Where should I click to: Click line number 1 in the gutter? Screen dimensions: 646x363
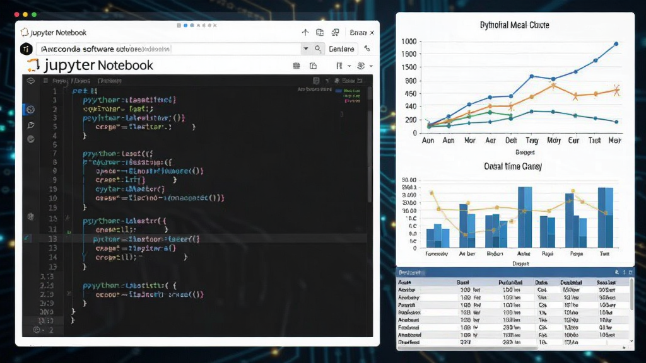54,91
